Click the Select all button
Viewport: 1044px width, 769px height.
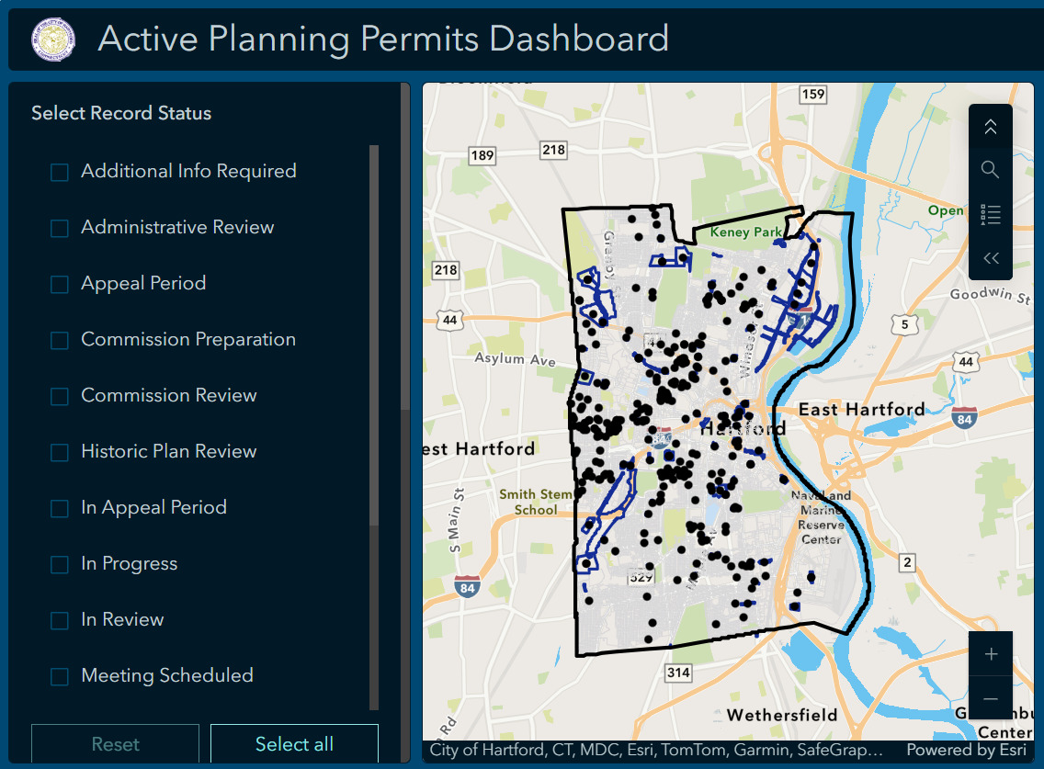click(294, 744)
